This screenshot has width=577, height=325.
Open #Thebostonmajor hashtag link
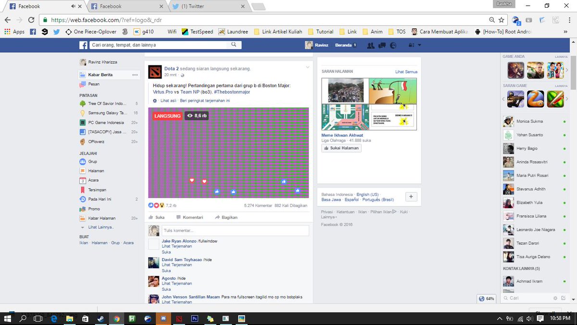tap(232, 92)
